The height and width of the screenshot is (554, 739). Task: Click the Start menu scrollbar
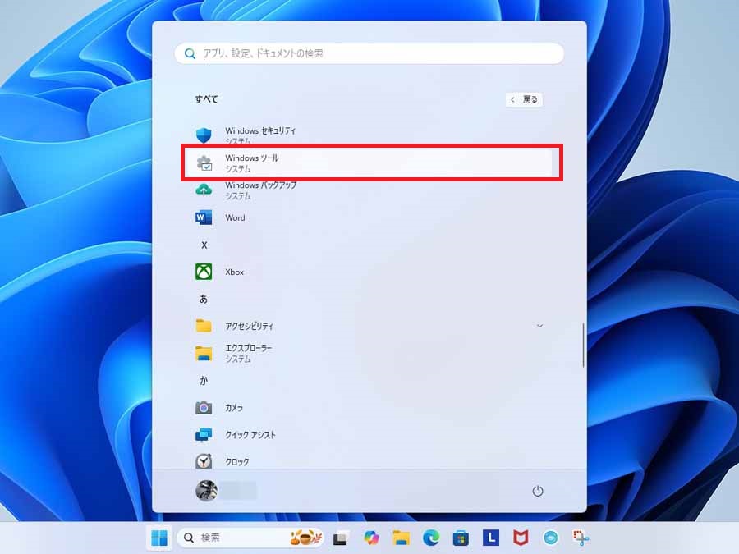583,345
